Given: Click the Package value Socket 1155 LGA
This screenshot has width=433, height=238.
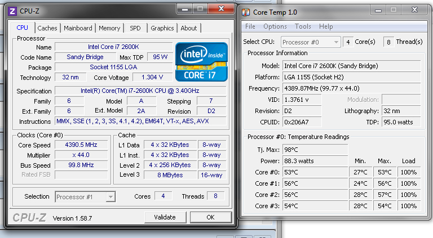Looking at the screenshot, I should pos(113,67).
